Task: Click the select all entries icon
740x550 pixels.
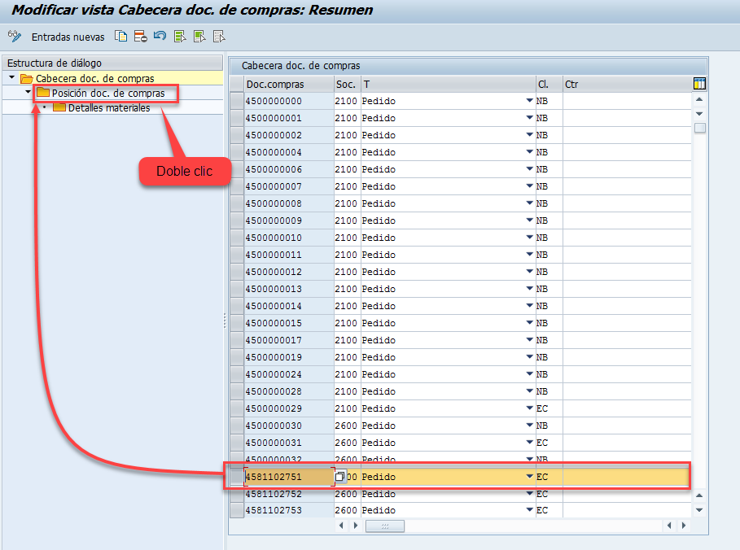Action: 180,37
